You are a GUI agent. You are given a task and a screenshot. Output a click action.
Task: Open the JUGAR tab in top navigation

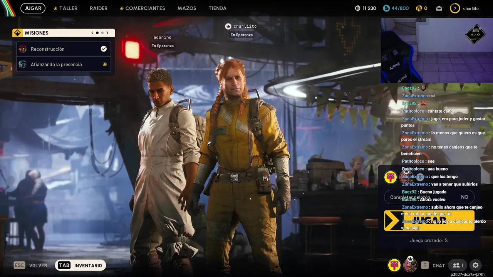(33, 8)
